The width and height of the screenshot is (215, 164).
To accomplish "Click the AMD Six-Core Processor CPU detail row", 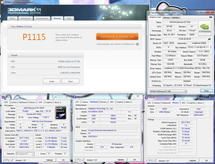I will tap(45, 67).
